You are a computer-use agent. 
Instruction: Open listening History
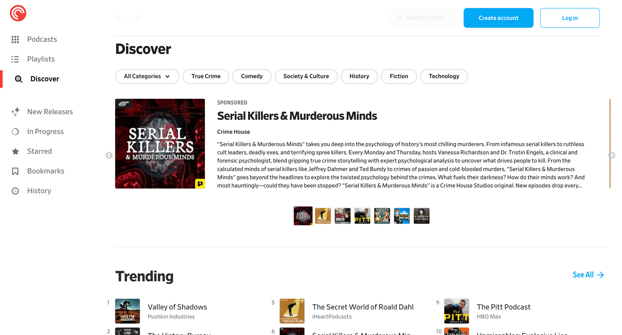point(39,191)
